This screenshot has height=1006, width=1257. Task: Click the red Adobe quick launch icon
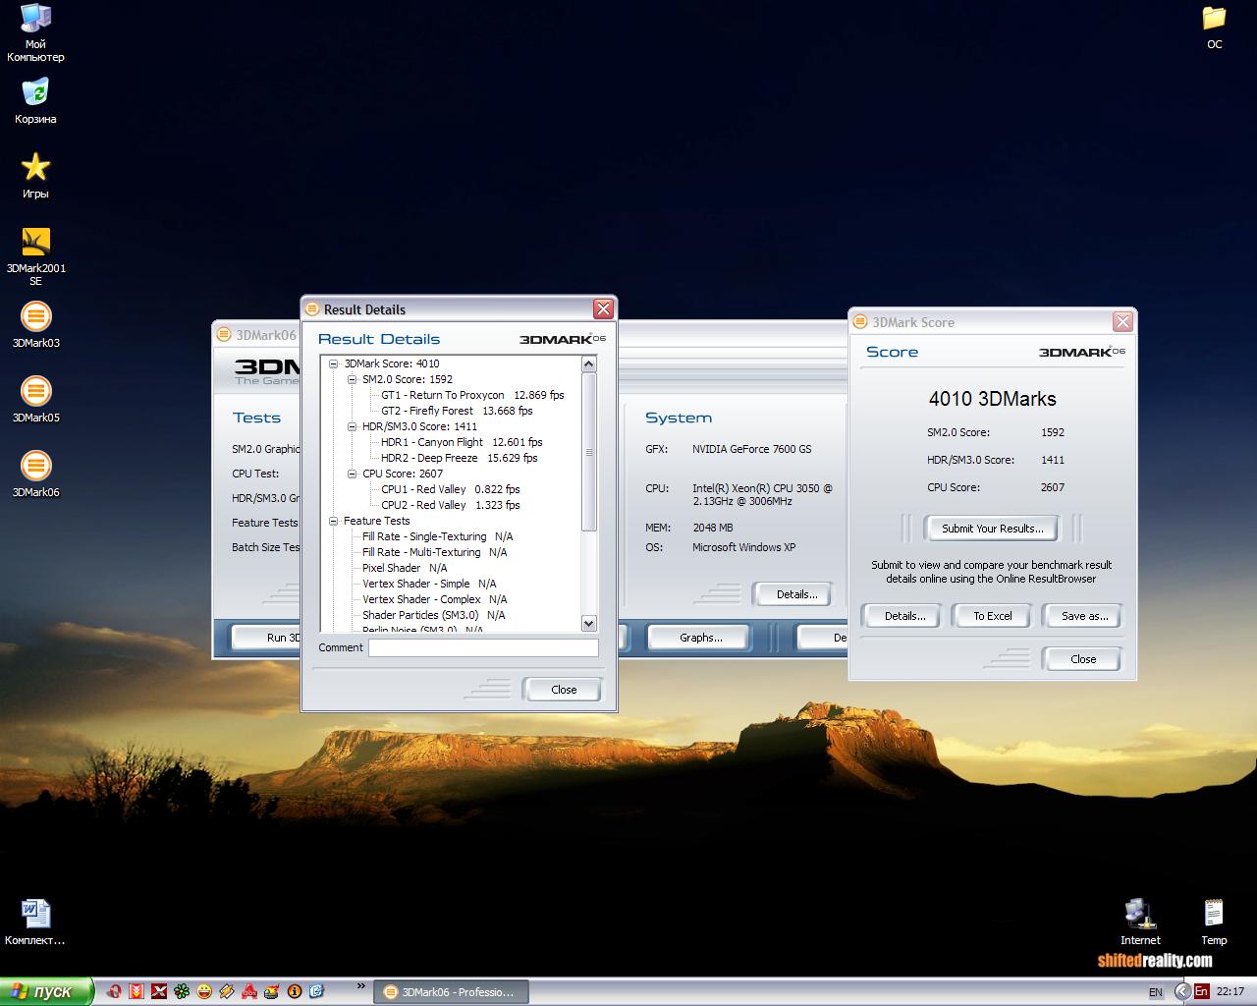coord(249,991)
